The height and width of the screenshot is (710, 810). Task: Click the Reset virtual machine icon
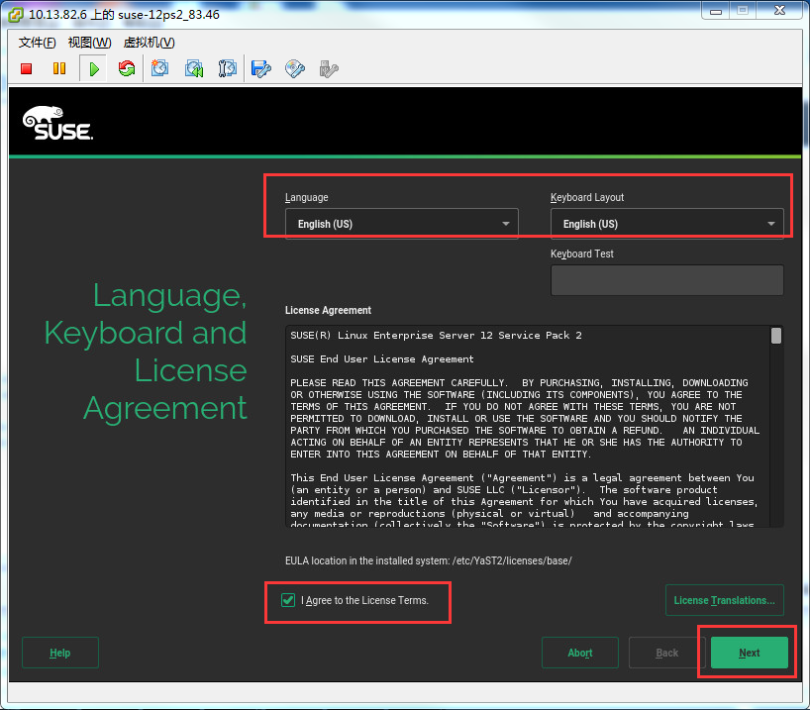(127, 68)
